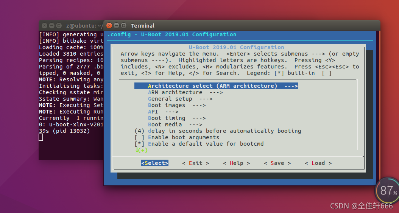
Task: Select delay in seconds before booting entry
Action: coord(218,131)
